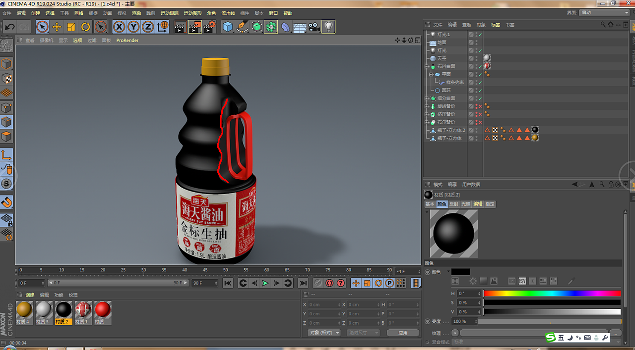Enable the Axis mode L icon

[x=6, y=154]
